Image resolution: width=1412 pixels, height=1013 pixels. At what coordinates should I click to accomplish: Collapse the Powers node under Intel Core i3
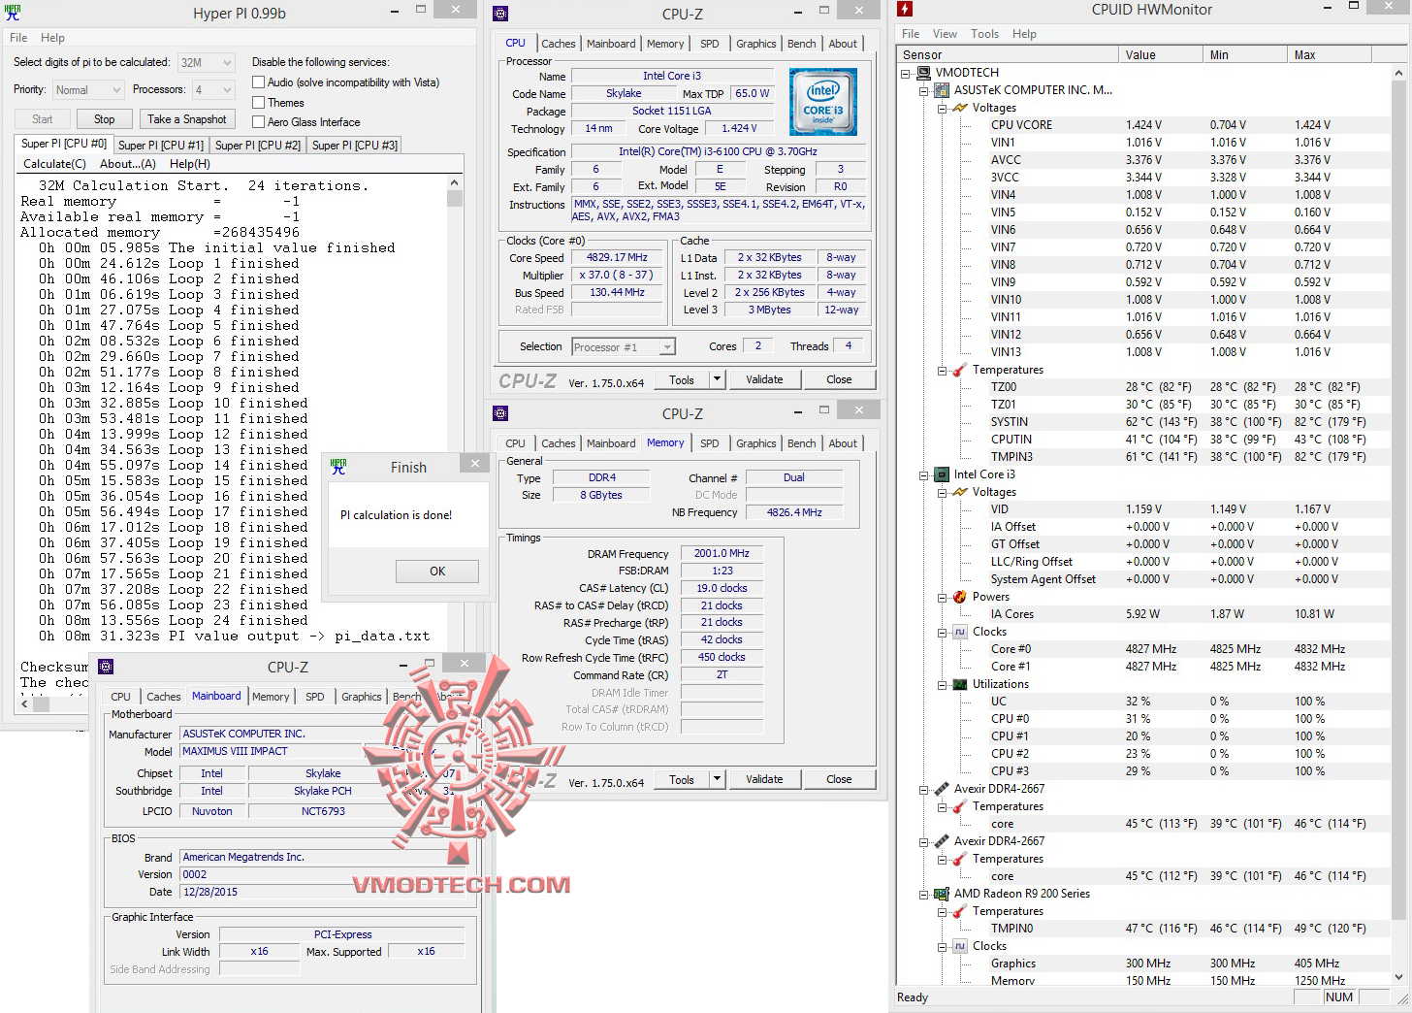942,597
